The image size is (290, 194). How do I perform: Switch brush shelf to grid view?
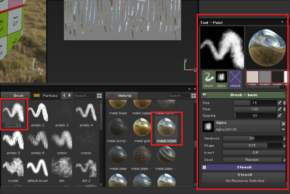(99, 95)
